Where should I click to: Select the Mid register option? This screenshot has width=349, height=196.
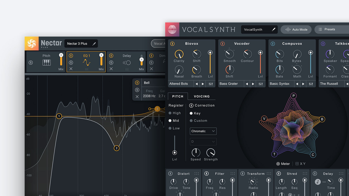[174, 121]
